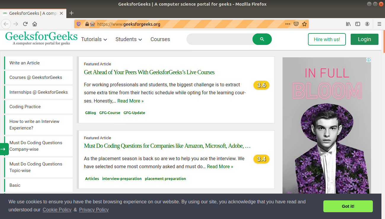Screen dimensions: 385x219
Task: Accept cookies with Got it! button
Action: [348, 206]
